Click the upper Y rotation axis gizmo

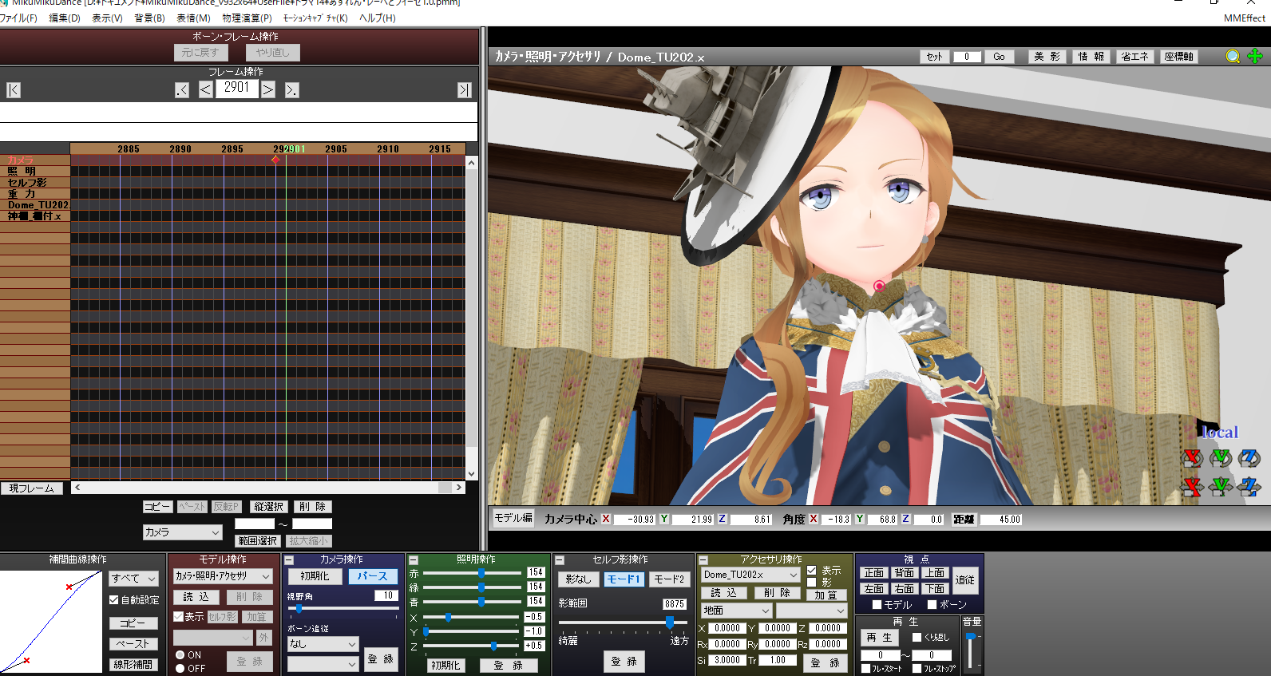tap(1221, 458)
